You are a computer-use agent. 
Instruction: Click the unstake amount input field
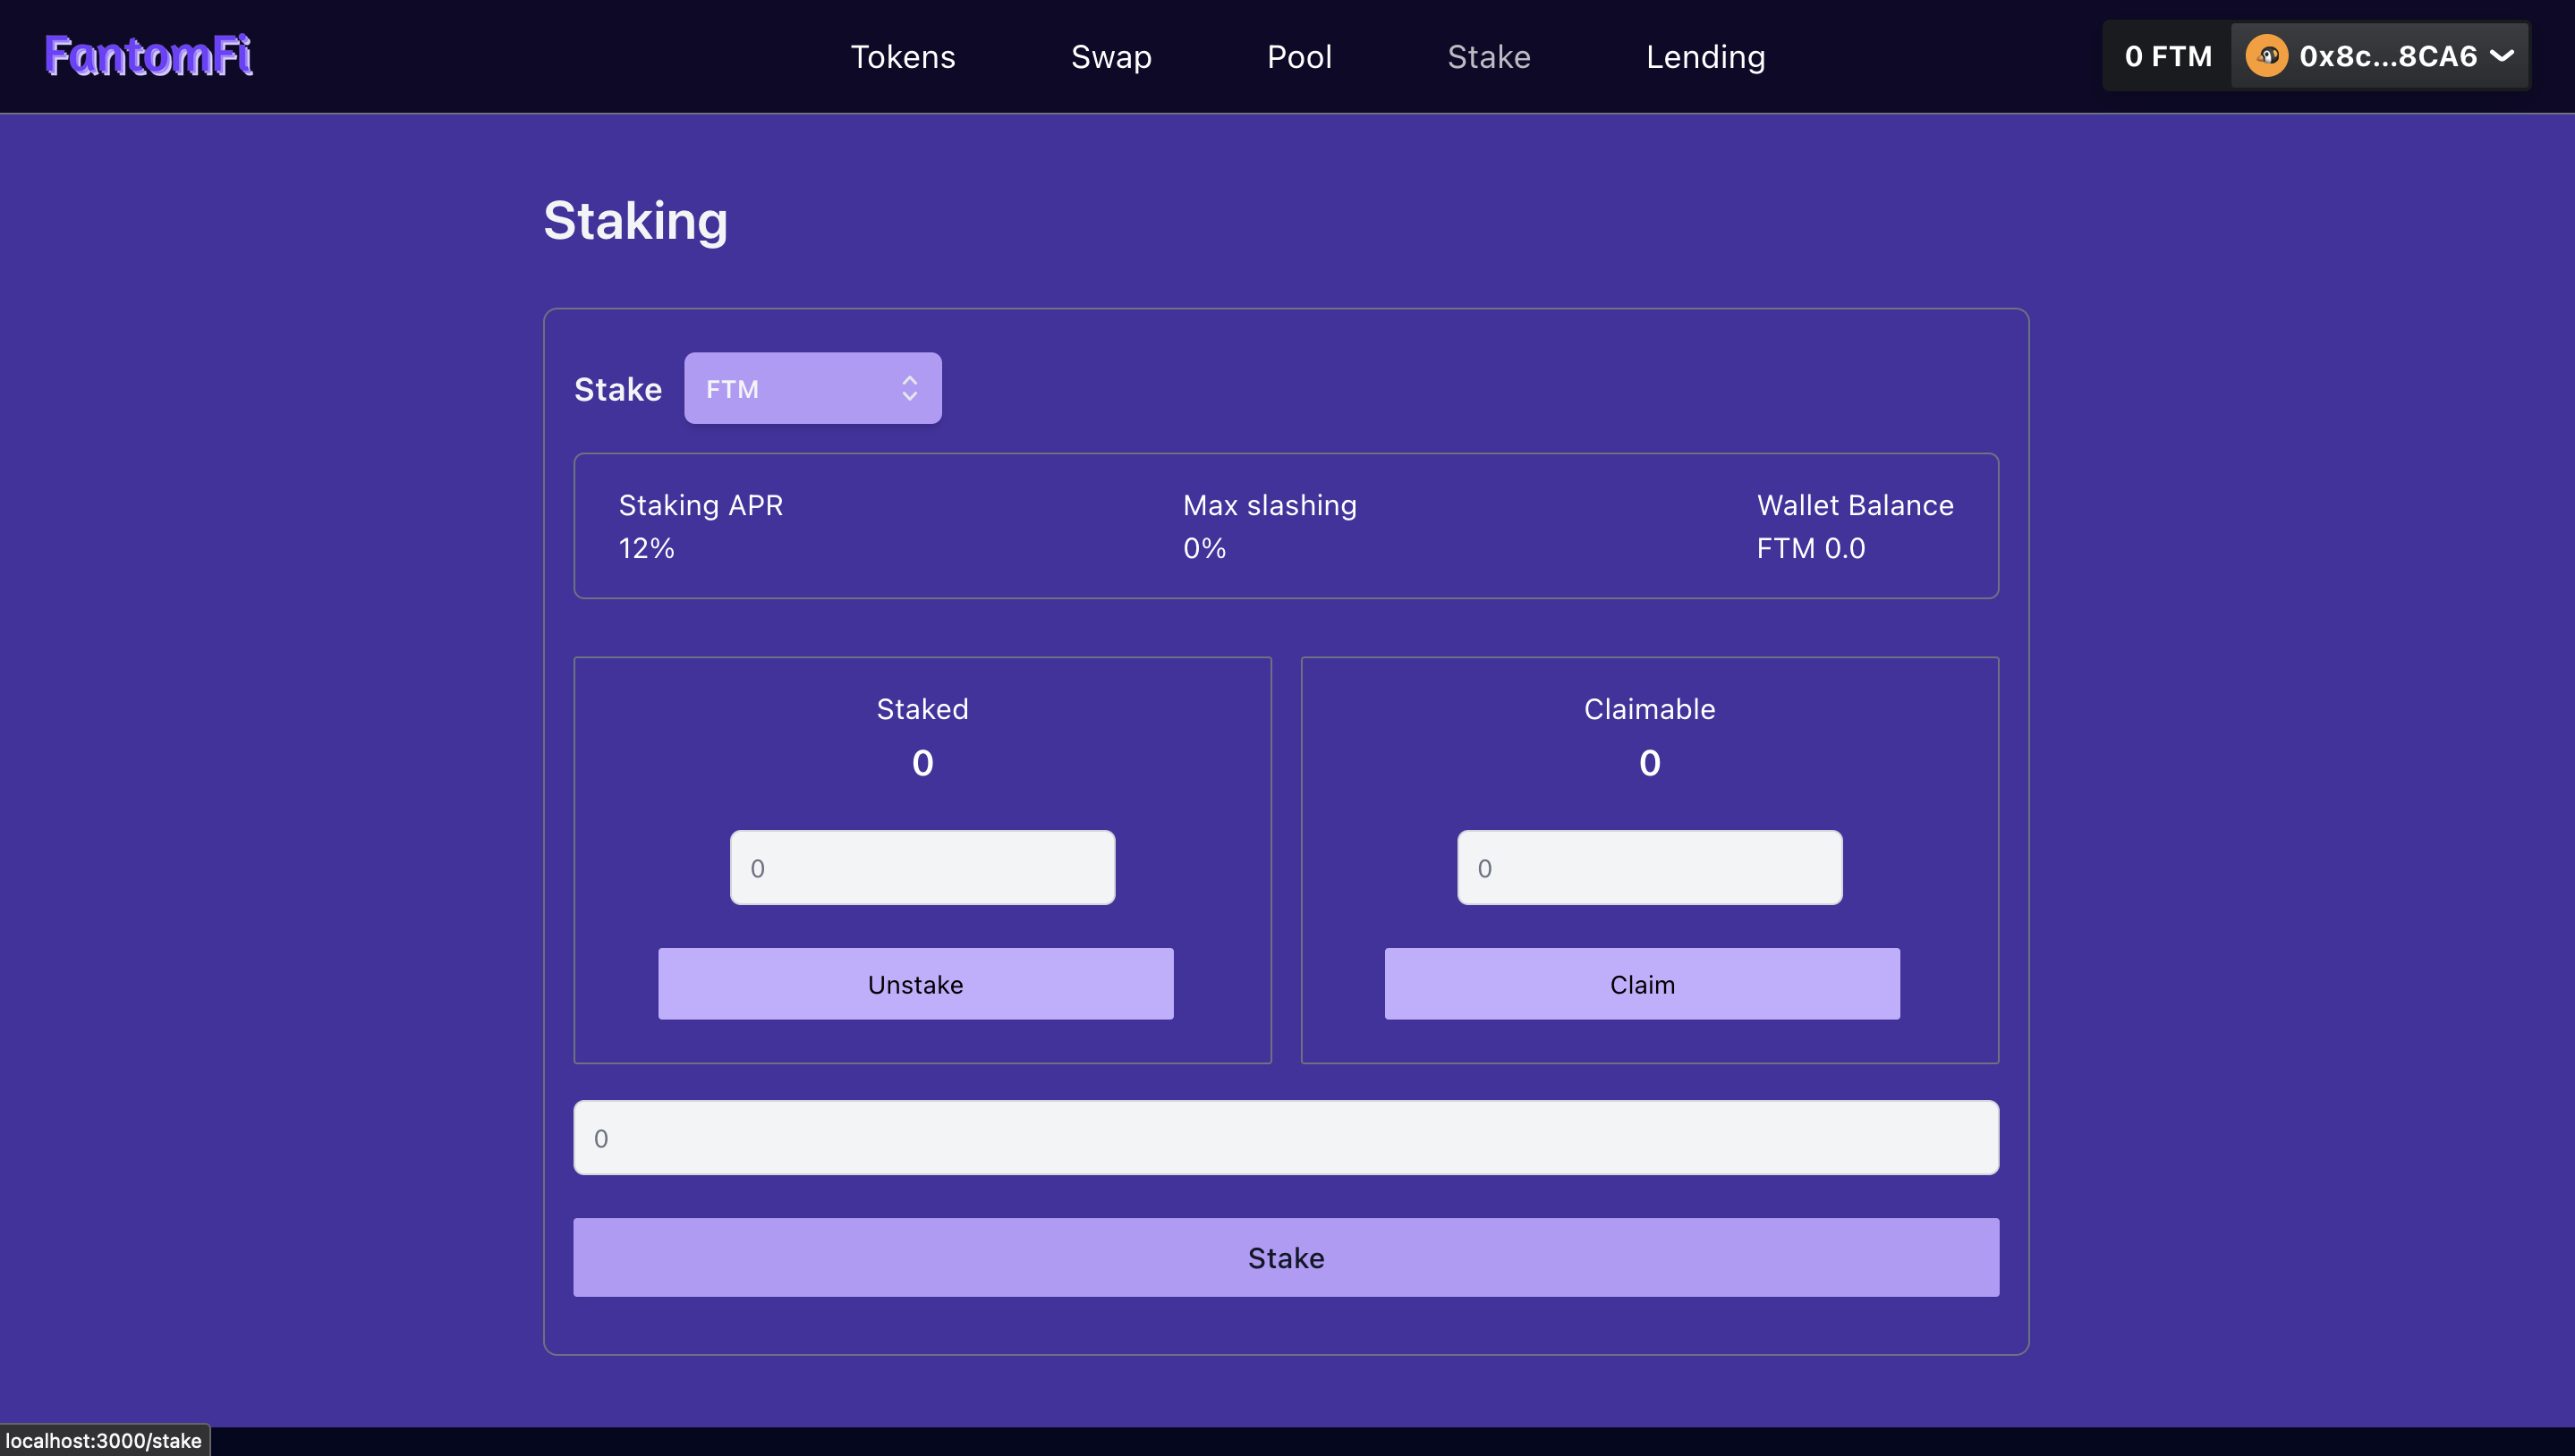(922, 866)
